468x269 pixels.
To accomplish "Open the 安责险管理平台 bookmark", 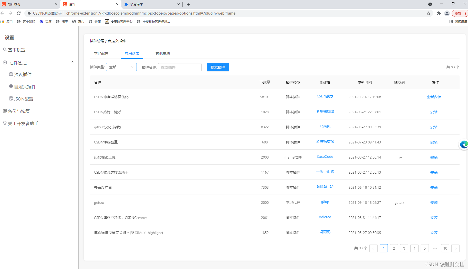I will (119, 21).
